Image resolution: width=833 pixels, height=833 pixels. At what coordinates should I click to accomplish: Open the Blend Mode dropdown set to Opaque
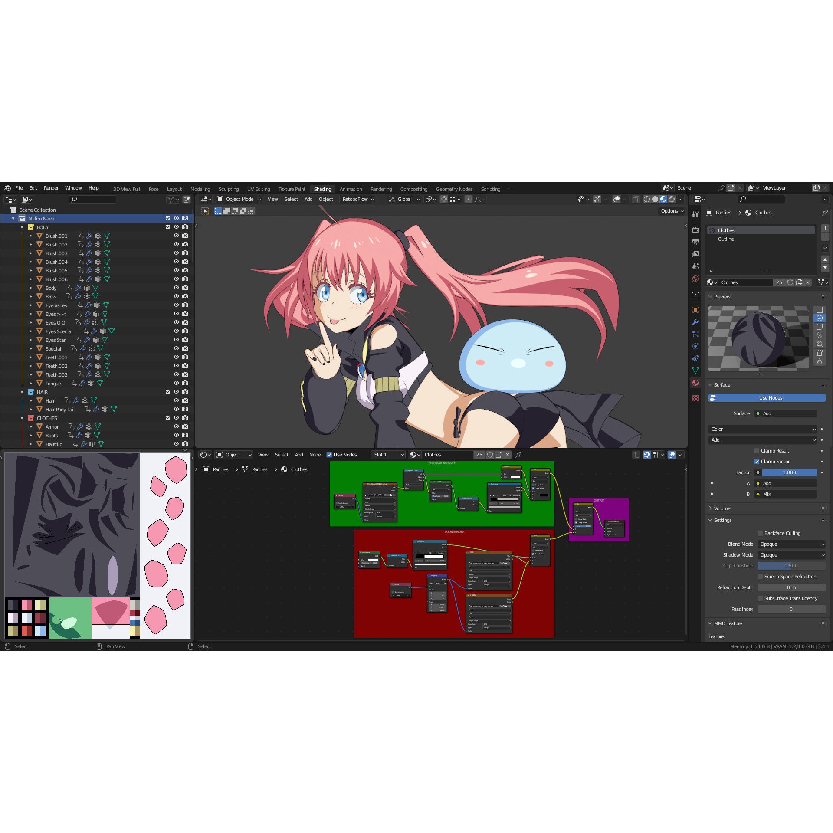pyautogui.click(x=791, y=544)
